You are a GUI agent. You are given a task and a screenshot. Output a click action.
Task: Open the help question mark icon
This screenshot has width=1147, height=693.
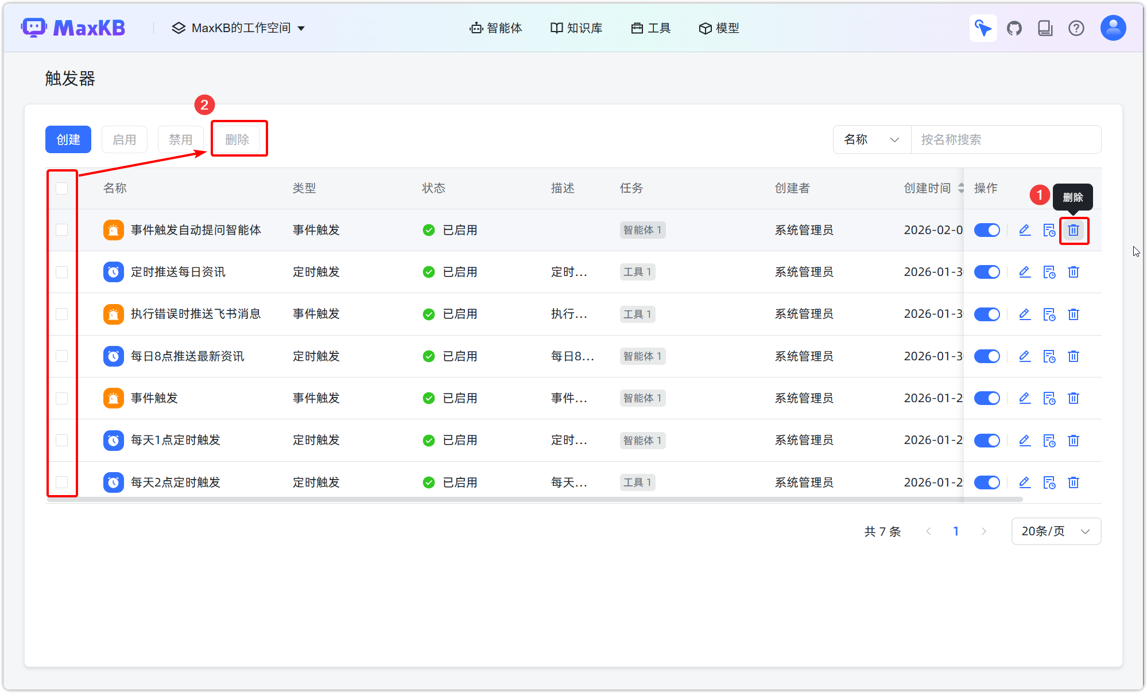(x=1076, y=28)
